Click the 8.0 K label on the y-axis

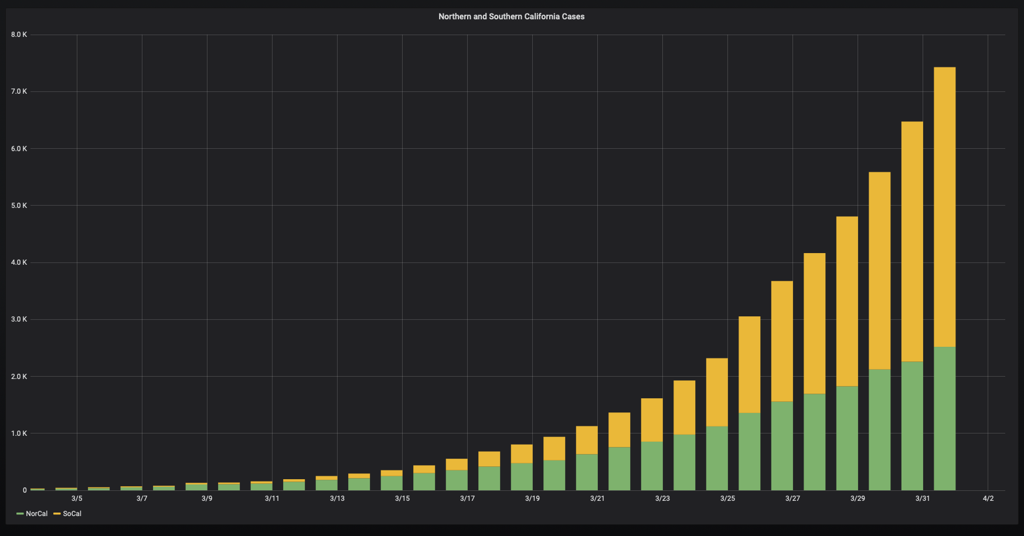point(18,35)
